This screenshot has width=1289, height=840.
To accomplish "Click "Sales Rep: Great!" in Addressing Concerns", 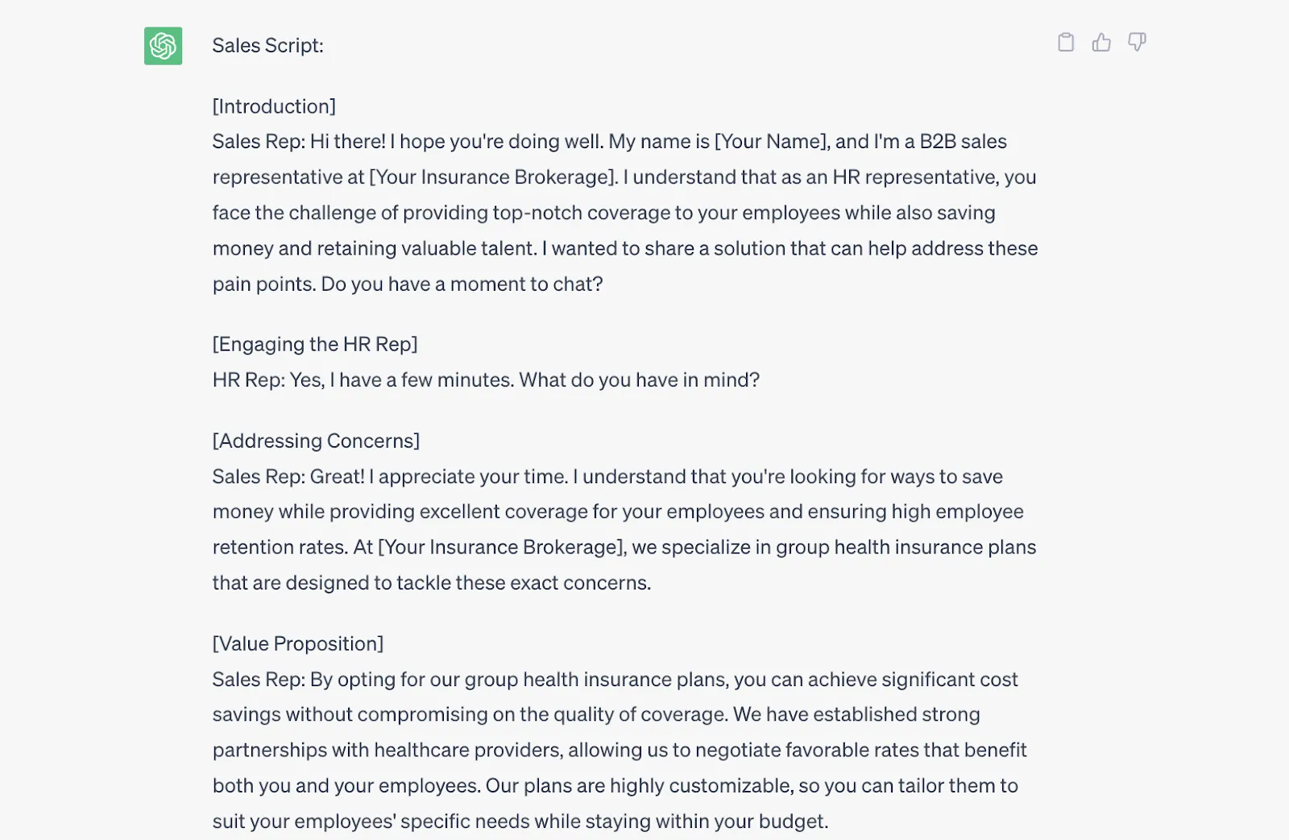I will pyautogui.click(x=288, y=477).
